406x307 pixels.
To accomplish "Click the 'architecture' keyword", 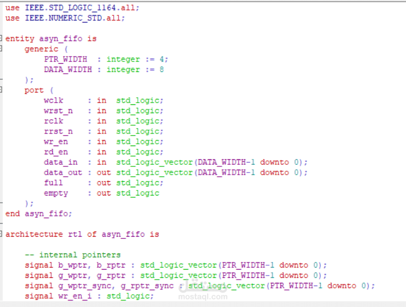I will pyautogui.click(x=34, y=235).
